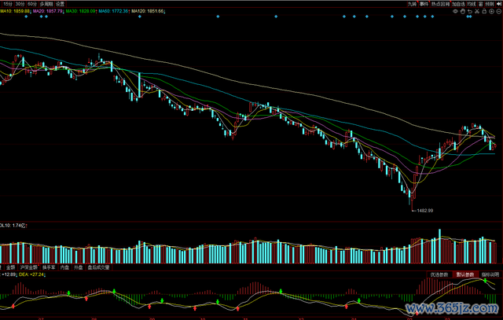Image resolution: width=503 pixels, height=320 pixels.
Task: Switch to the 30分 period tab
Action: (x=20, y=4)
